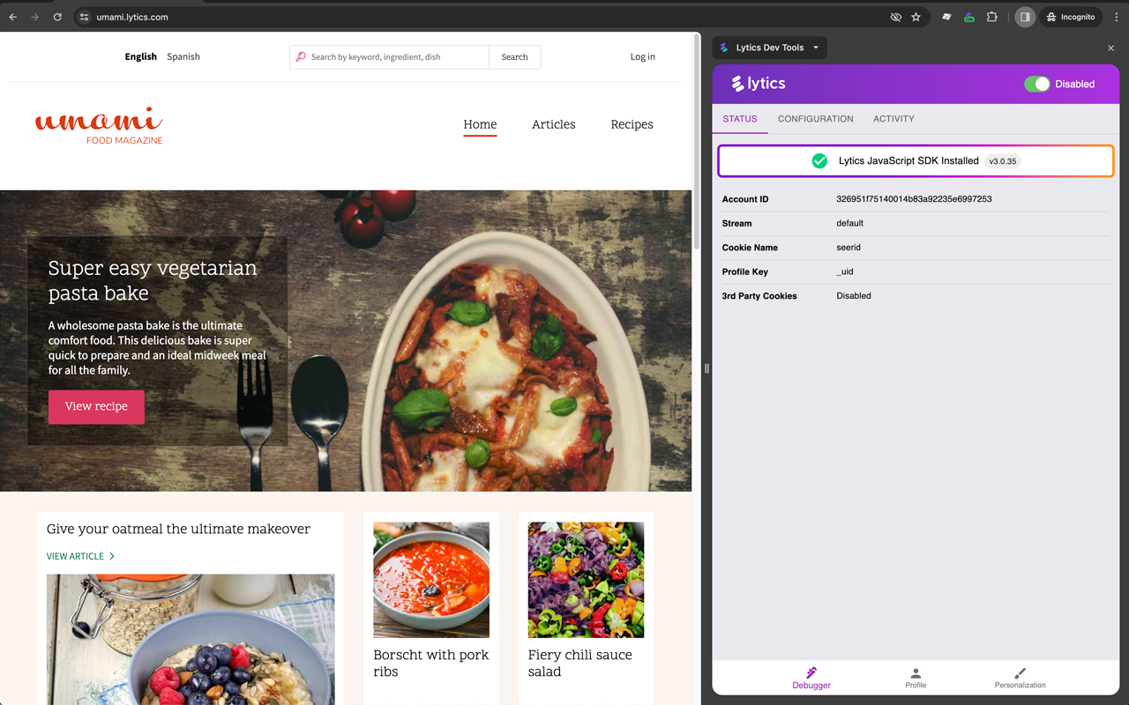Image resolution: width=1129 pixels, height=705 pixels.
Task: Open the Extensions puzzle piece menu
Action: coord(992,17)
